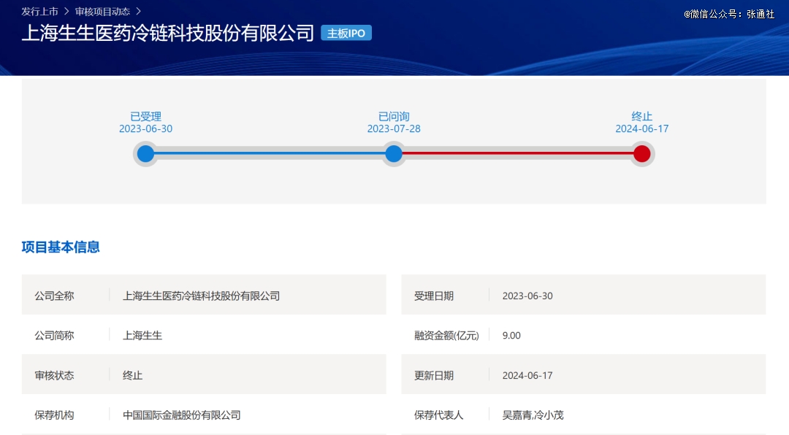Screen dimensions: 789x435
Task: Click the blue progress bar segment
Action: point(270,154)
